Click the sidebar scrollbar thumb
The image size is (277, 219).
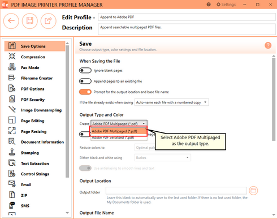pos(67,111)
